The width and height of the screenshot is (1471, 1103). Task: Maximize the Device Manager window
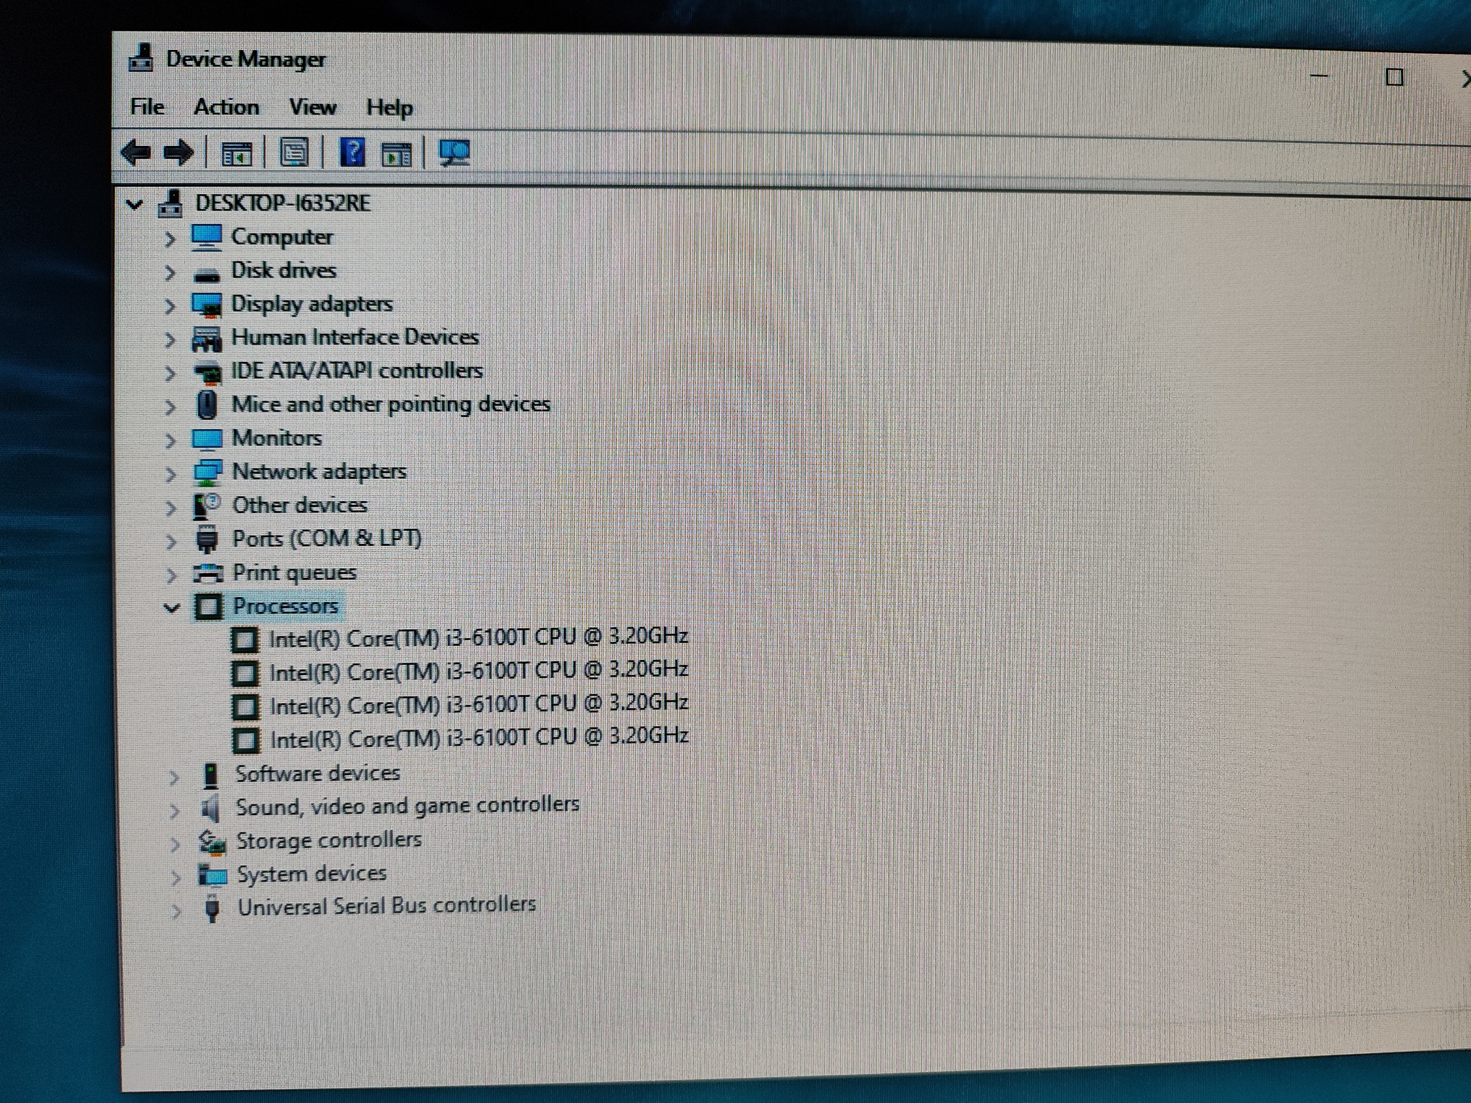[x=1395, y=78]
